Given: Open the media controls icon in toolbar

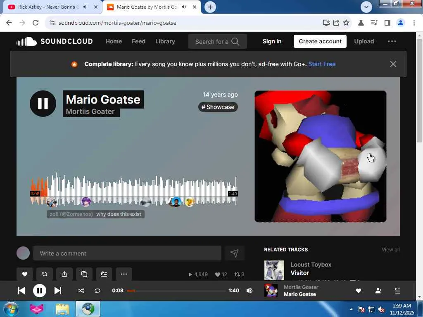Looking at the screenshot, I should click(x=374, y=23).
